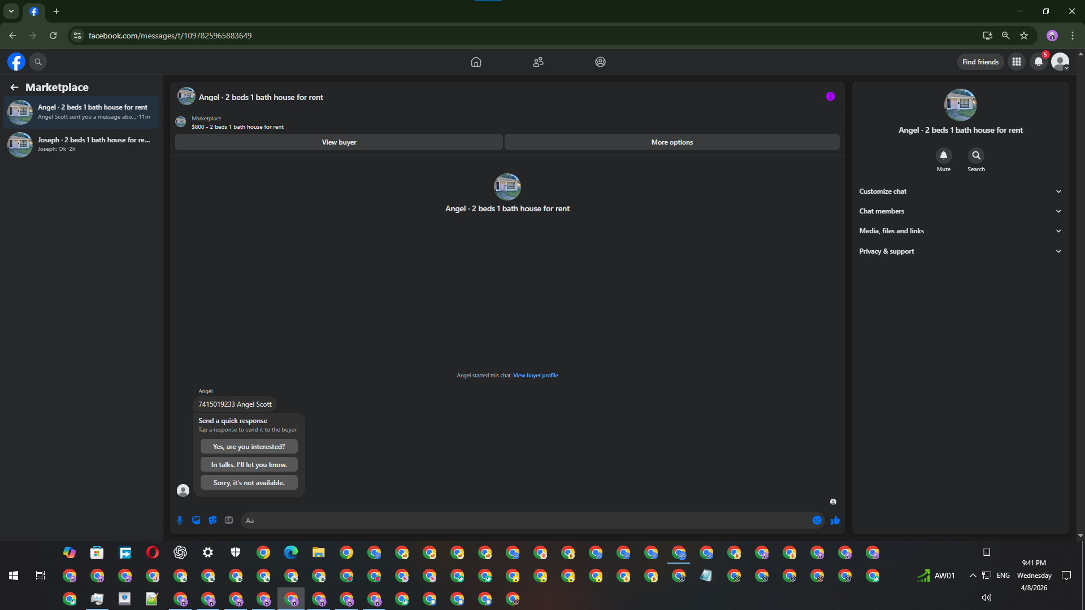Send quick reply 'Sorry, it's not available.'
Screen dimensions: 1085x610
(249, 483)
